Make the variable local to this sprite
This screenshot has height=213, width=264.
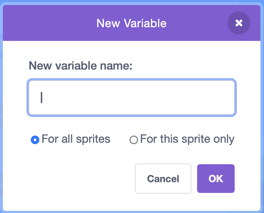133,140
